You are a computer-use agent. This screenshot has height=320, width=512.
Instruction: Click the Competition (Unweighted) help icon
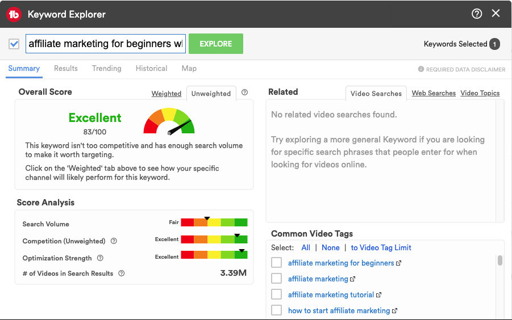[114, 241]
